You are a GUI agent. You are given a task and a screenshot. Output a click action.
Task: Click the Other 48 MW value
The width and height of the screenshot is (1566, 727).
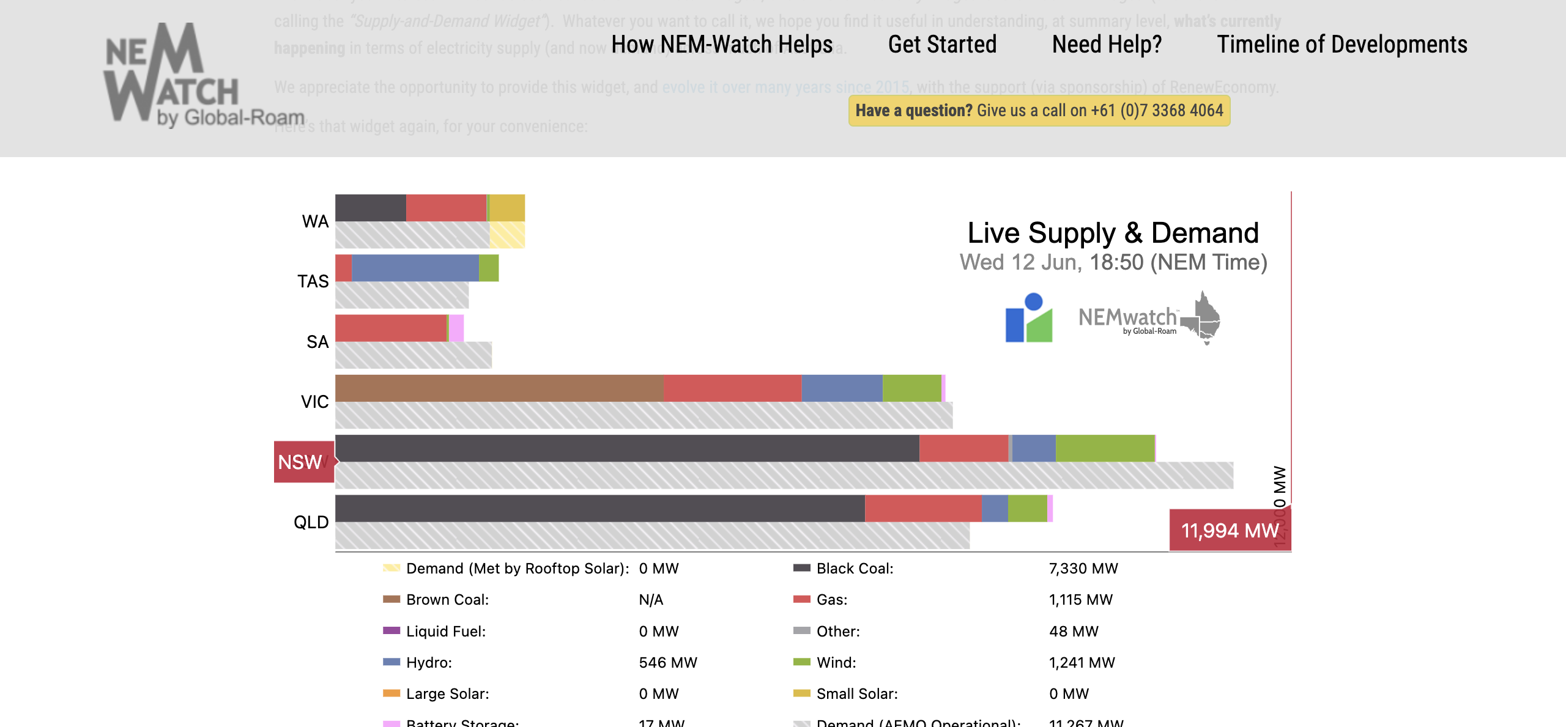(x=1074, y=632)
